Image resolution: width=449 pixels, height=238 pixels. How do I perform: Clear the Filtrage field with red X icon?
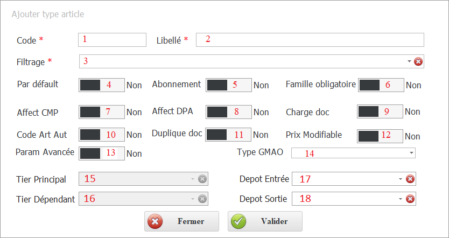click(x=418, y=61)
